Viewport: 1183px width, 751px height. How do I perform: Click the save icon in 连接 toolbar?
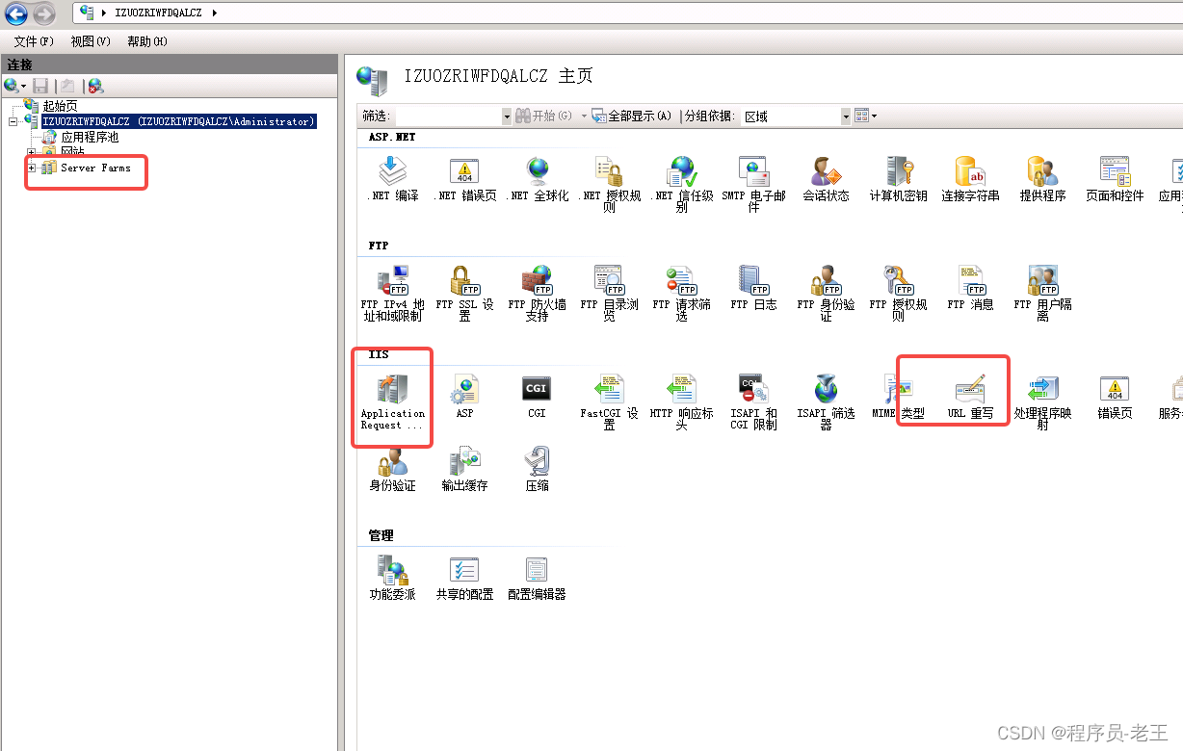[x=40, y=86]
